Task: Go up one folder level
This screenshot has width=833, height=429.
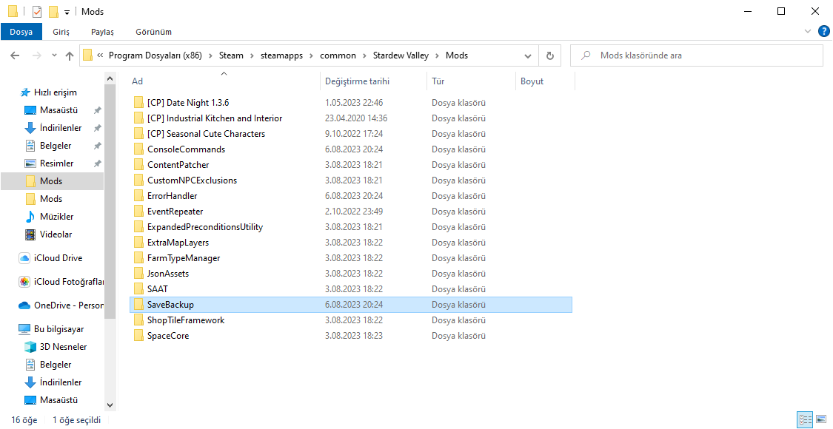Action: [x=69, y=55]
